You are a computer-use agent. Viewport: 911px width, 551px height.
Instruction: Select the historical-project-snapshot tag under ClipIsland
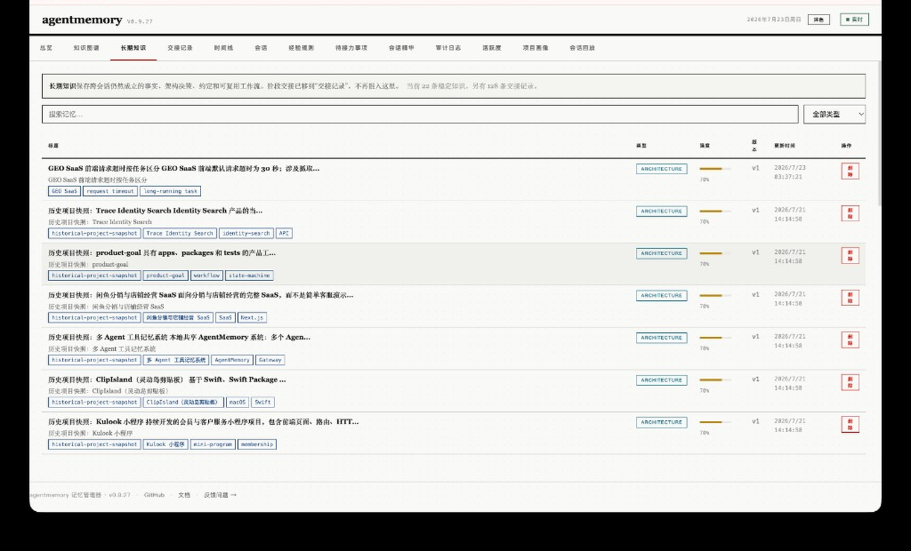coord(94,402)
